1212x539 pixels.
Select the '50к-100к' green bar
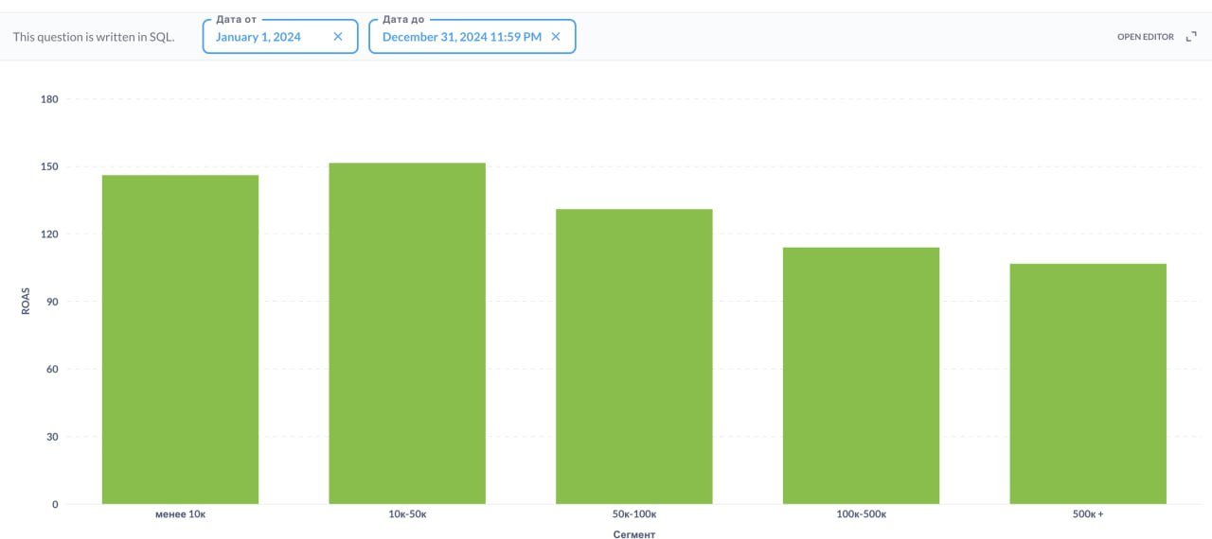634,356
